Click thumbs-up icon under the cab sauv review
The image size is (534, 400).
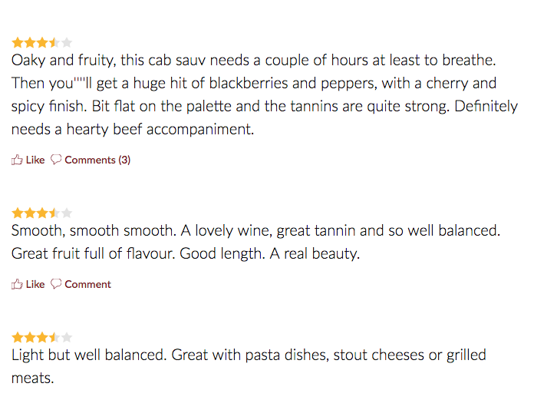17,160
